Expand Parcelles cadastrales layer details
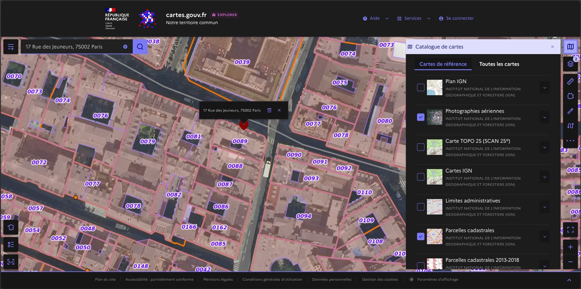581x289 pixels. (545, 236)
